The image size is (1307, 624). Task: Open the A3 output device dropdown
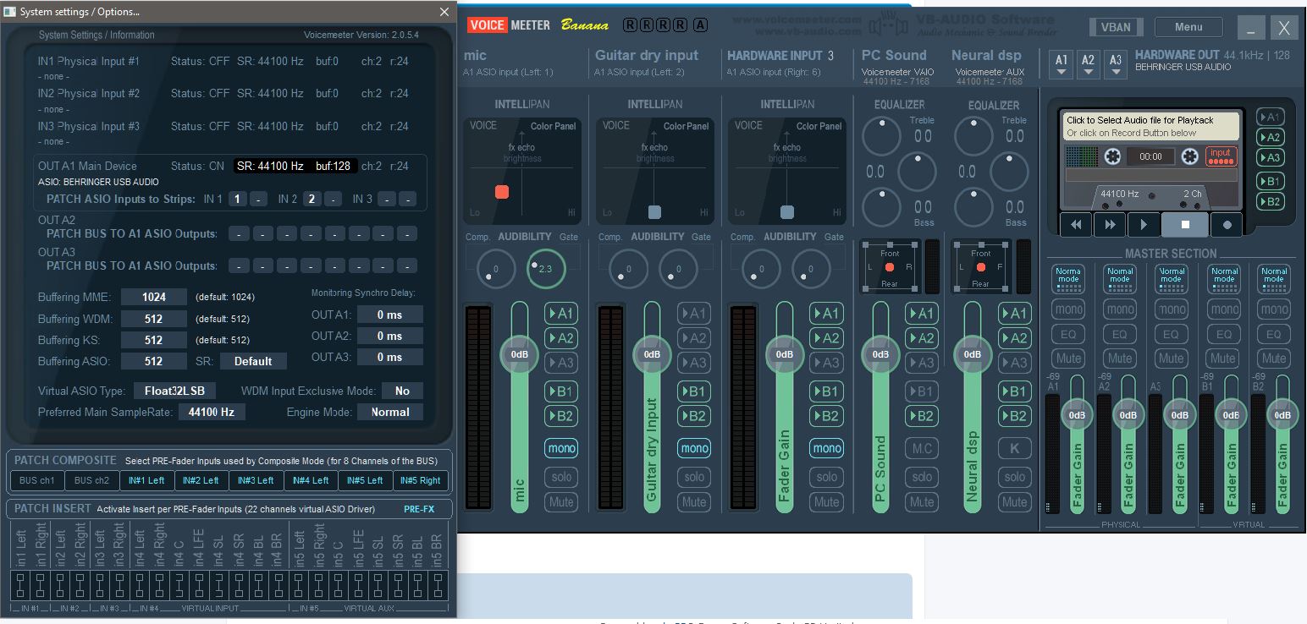click(1116, 64)
